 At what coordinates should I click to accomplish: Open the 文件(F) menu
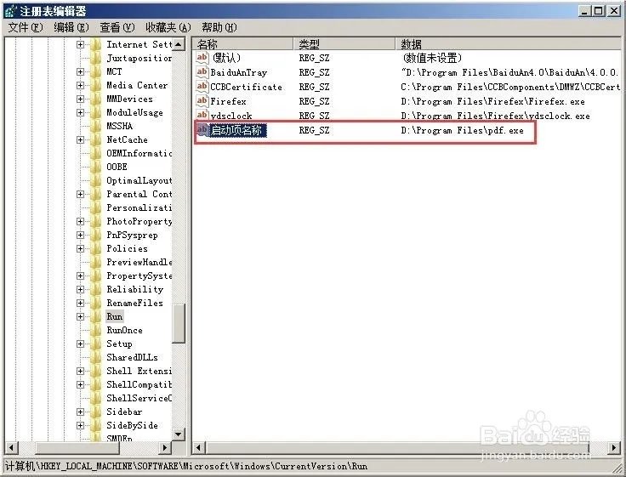click(x=26, y=27)
